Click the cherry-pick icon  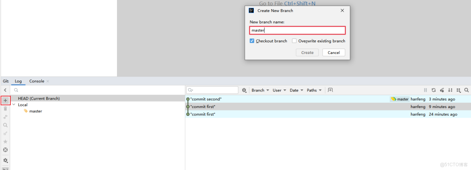442,90
